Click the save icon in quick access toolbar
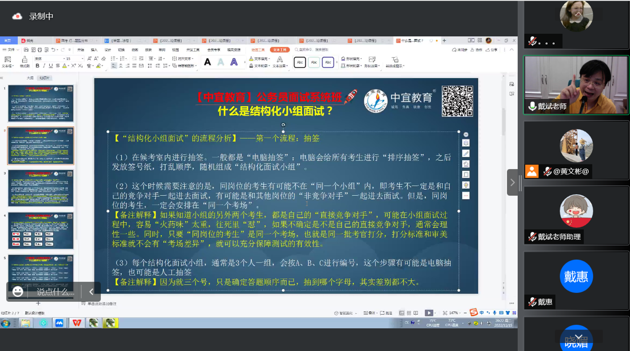630x351 pixels. click(x=26, y=50)
